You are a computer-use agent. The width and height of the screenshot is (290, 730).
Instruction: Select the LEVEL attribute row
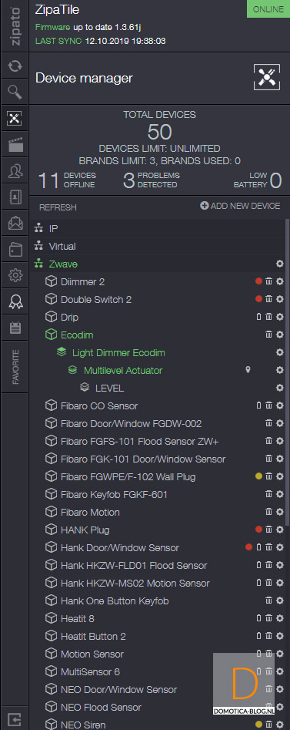point(159,388)
